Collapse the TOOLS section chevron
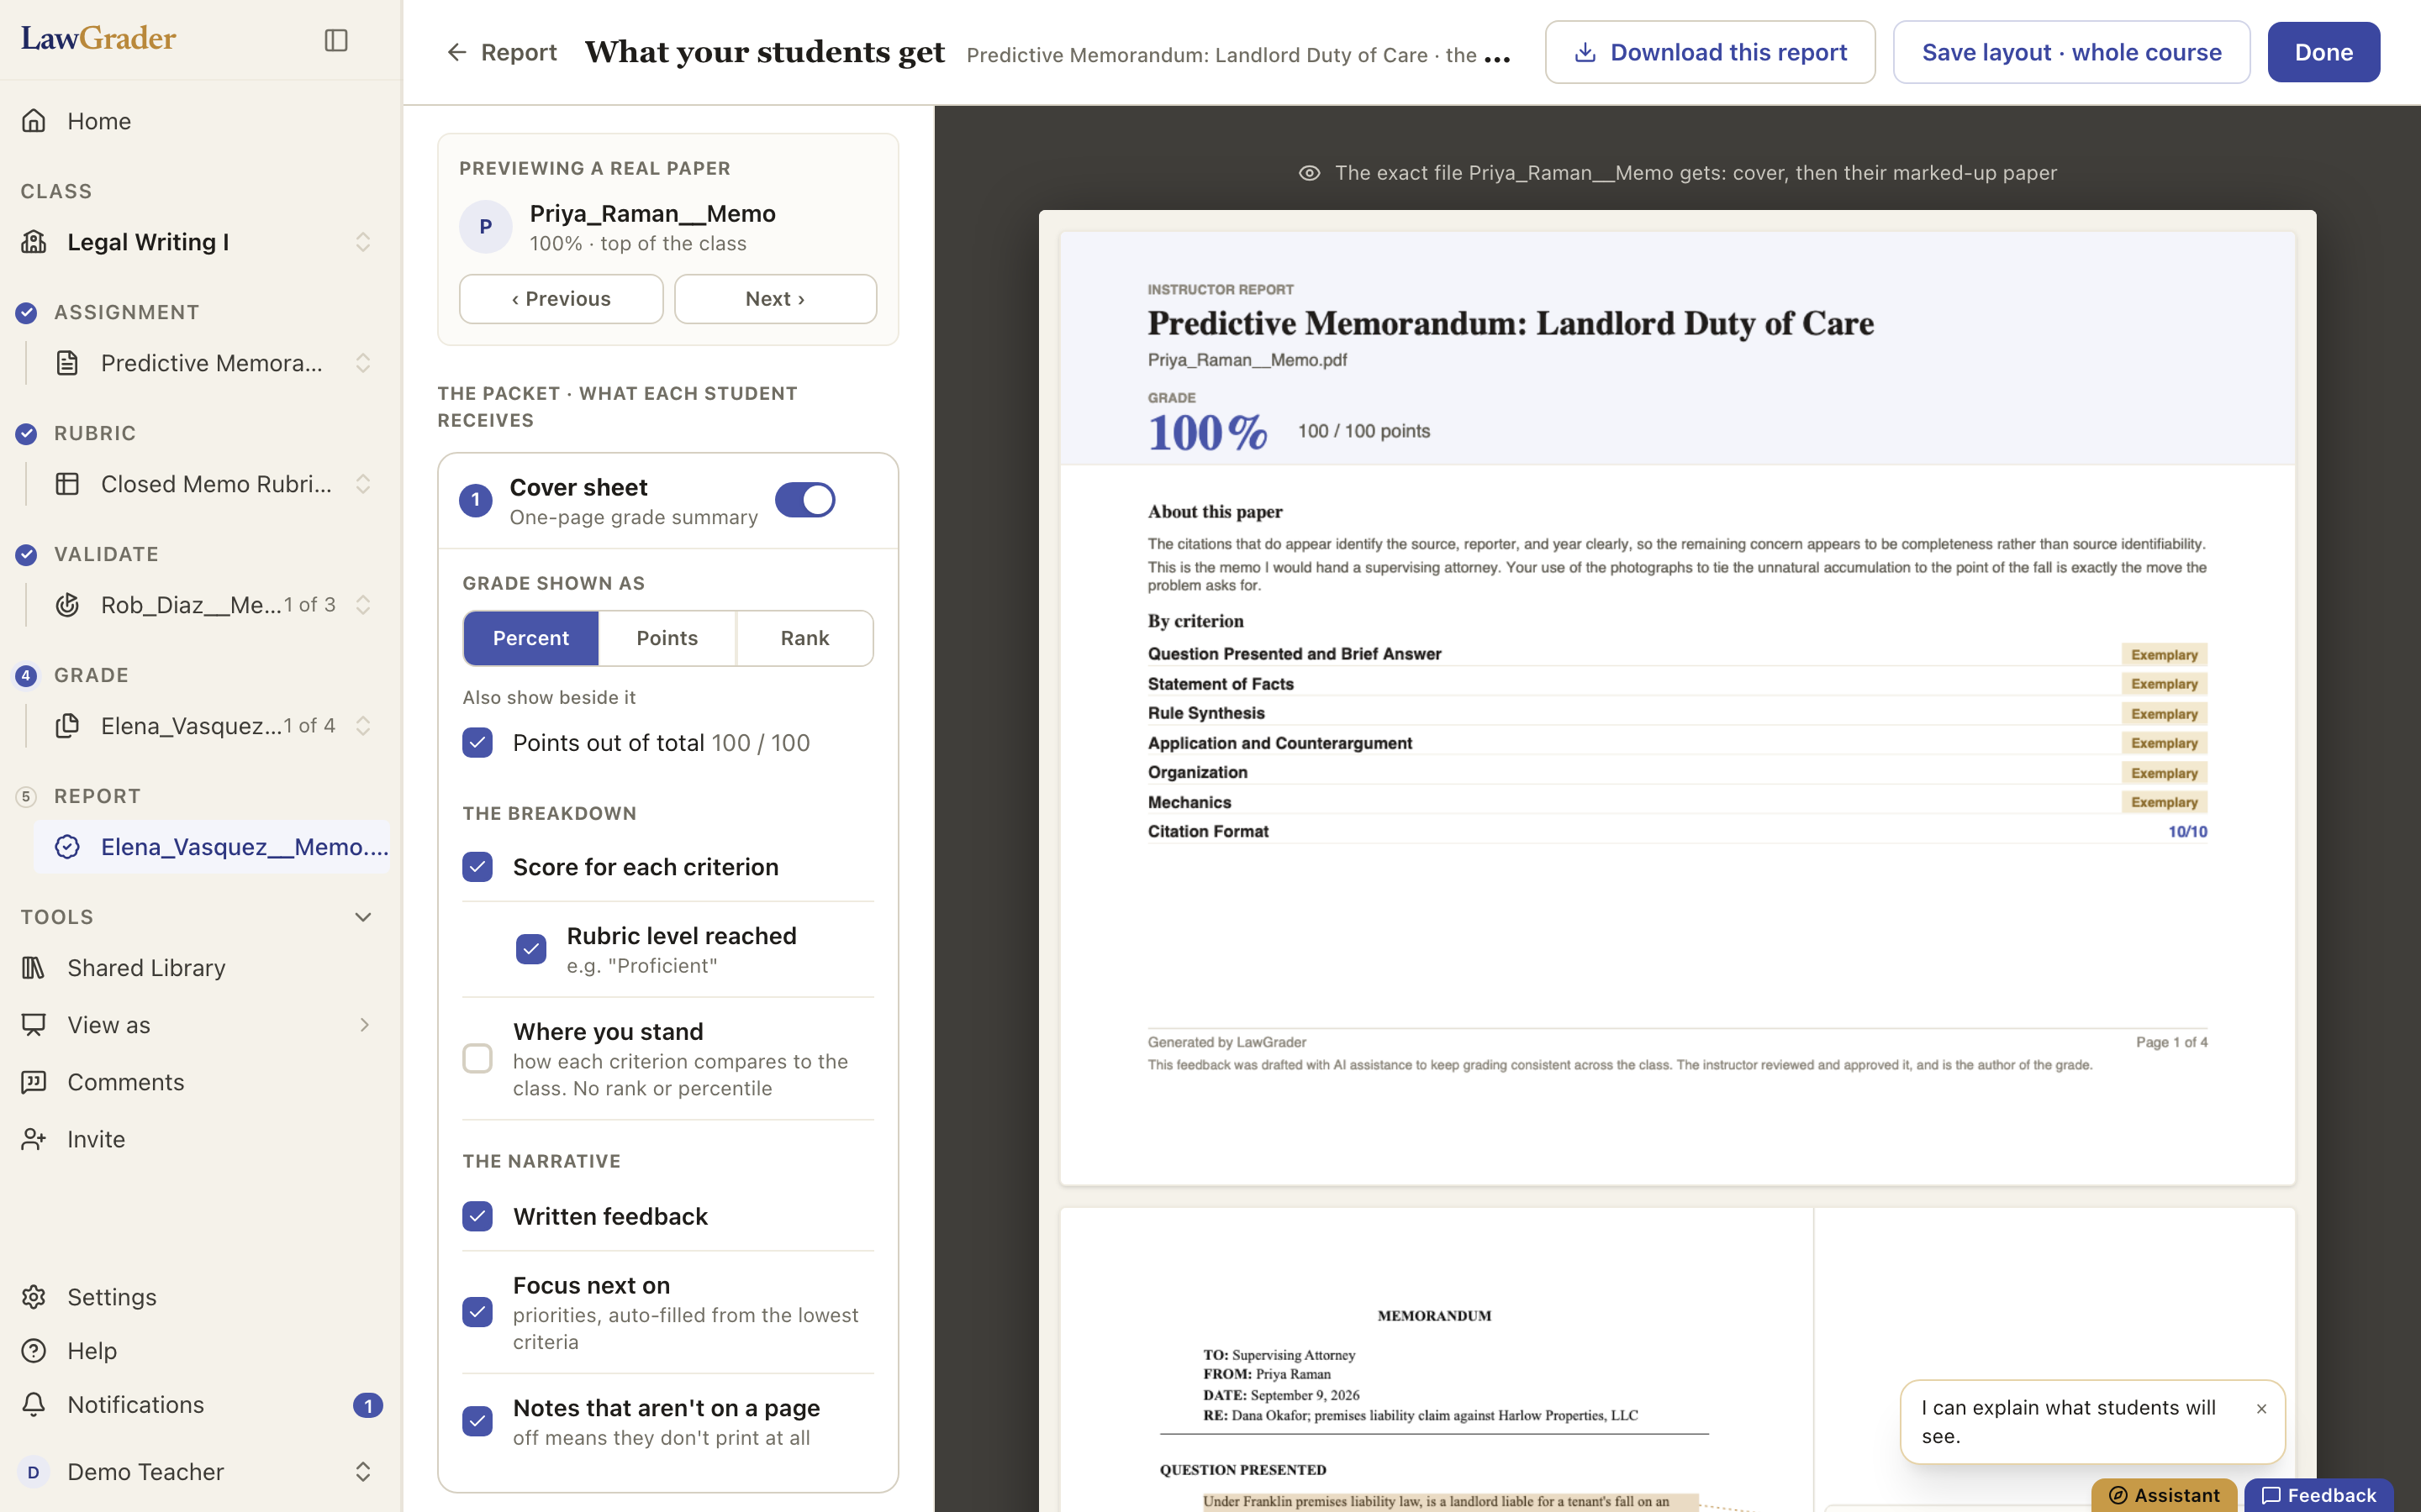Image resolution: width=2421 pixels, height=1512 pixels. (363, 917)
